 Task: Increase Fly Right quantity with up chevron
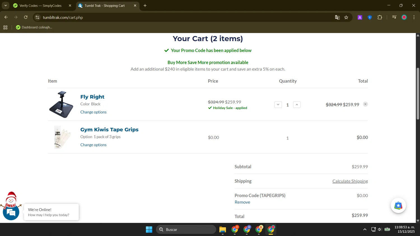[297, 105]
